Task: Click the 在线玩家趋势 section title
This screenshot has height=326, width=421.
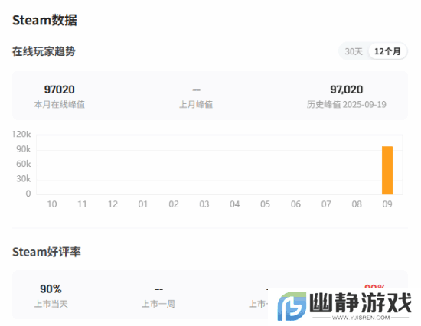Action: tap(44, 51)
